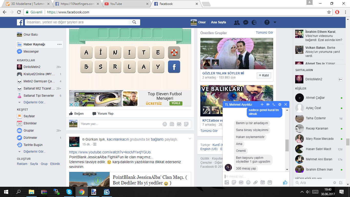The height and width of the screenshot is (197, 350).
Task: Start voice call in chat header
Action: click(x=274, y=104)
